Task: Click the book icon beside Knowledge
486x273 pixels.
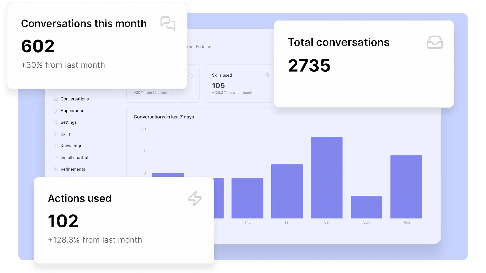Action: tap(56, 146)
